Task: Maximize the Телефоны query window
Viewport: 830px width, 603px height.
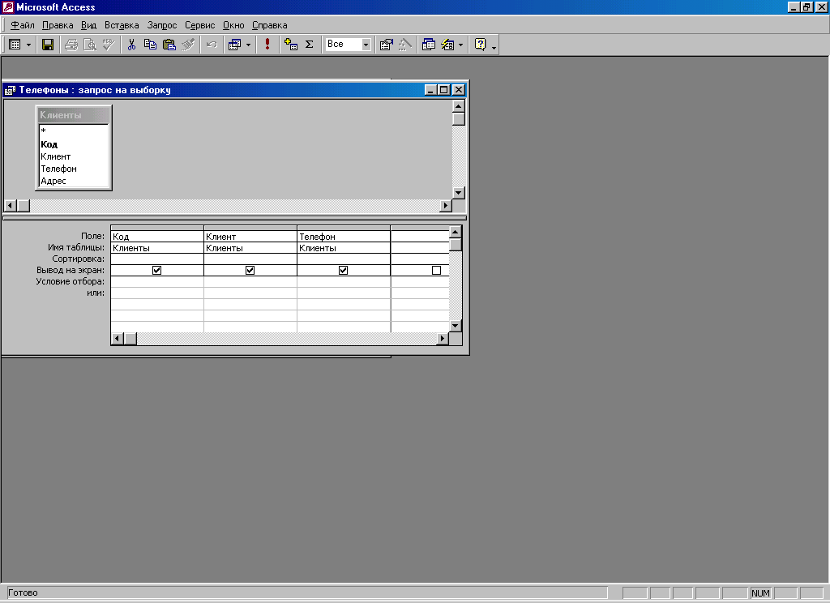Action: (444, 90)
